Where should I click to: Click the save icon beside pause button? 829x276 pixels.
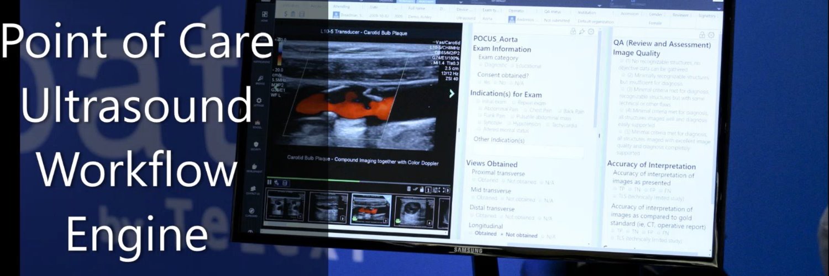coord(285,183)
